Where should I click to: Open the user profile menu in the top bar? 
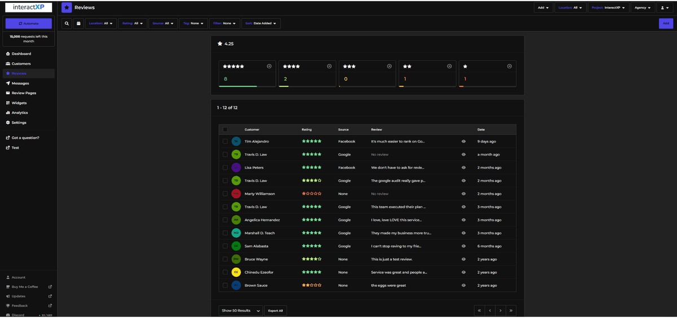pyautogui.click(x=665, y=7)
